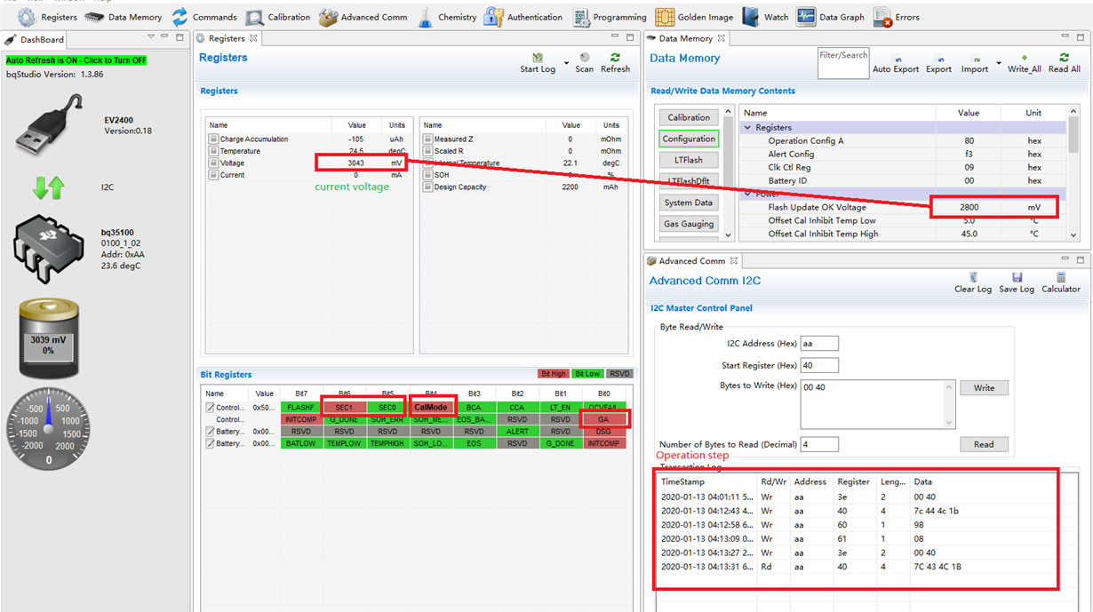Click the battery icon showing 3039 mV
This screenshot has height=612, width=1093.
coord(49,338)
